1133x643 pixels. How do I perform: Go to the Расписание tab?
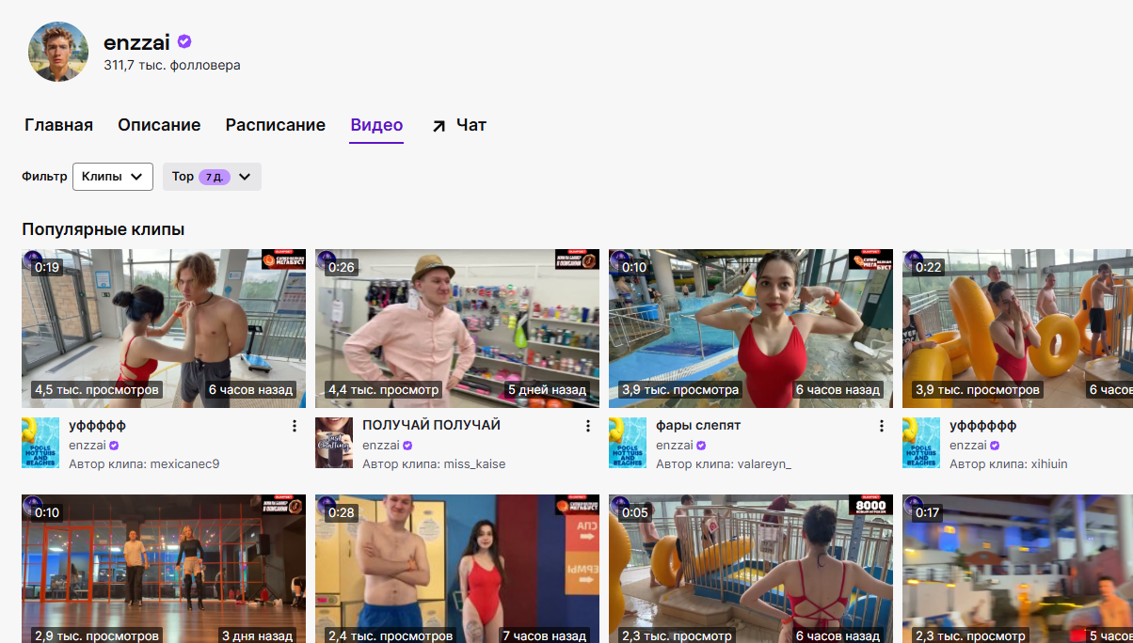276,125
